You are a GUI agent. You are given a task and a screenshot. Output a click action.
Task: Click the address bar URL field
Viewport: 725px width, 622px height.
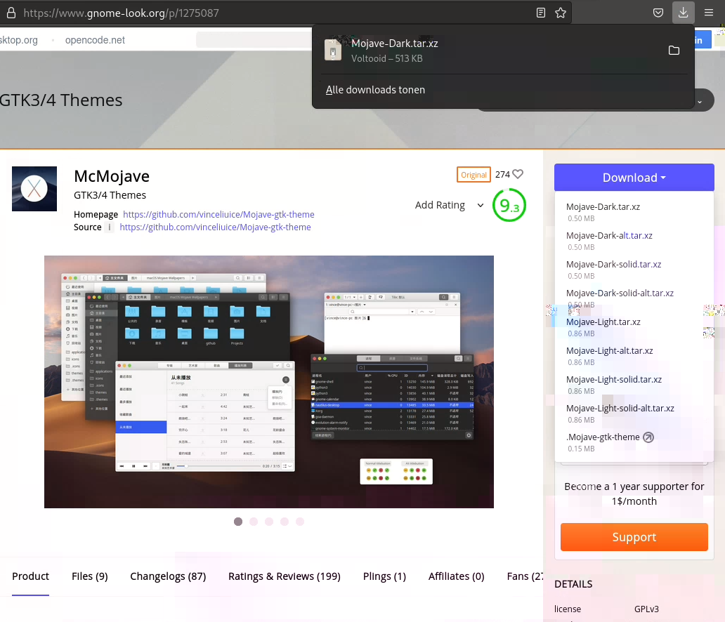pyautogui.click(x=277, y=13)
